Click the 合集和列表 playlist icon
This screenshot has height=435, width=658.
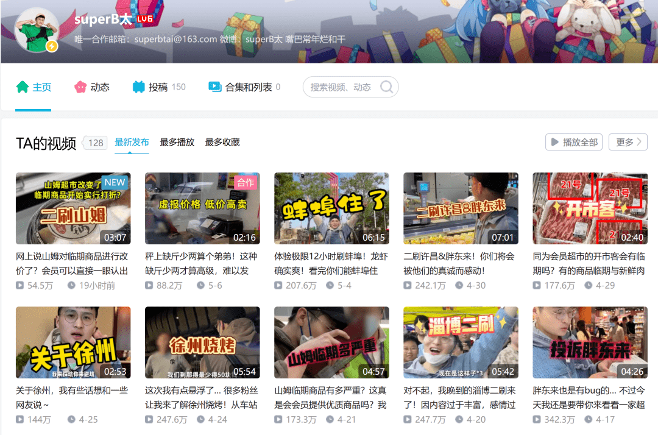tap(214, 87)
